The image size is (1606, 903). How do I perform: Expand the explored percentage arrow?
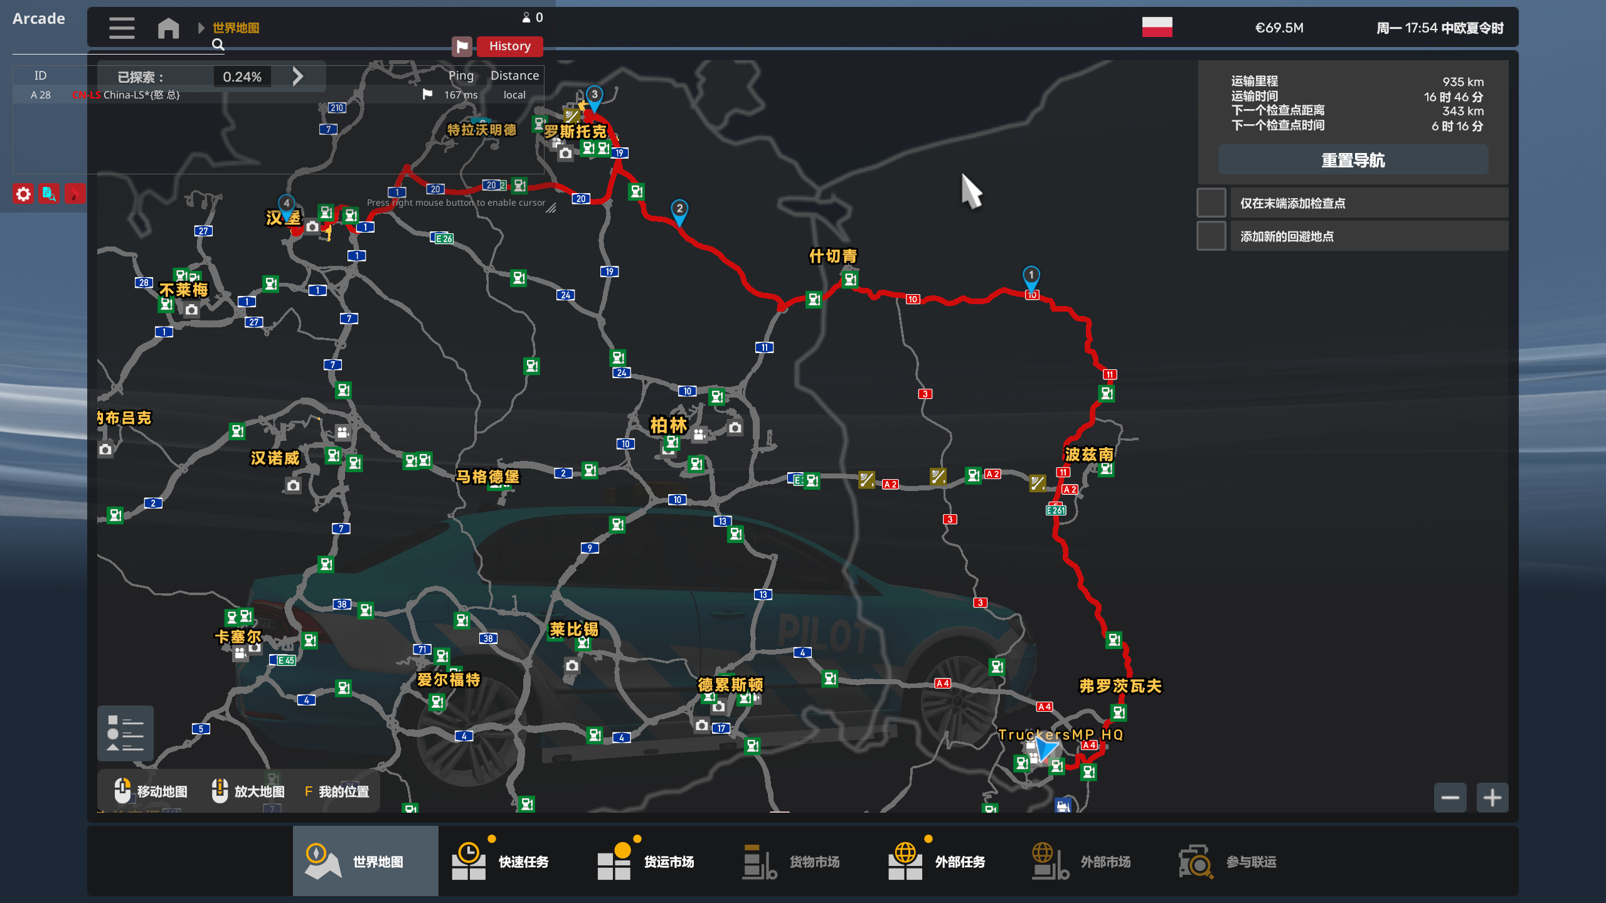(x=298, y=77)
